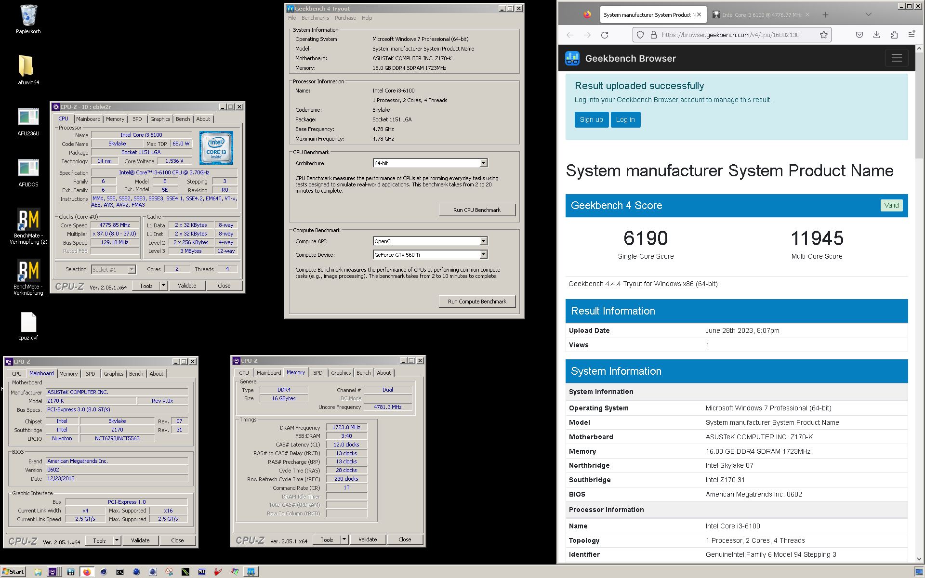This screenshot has height=578, width=925.
Task: Open the Purchase menu in Geekbench
Action: [x=345, y=18]
